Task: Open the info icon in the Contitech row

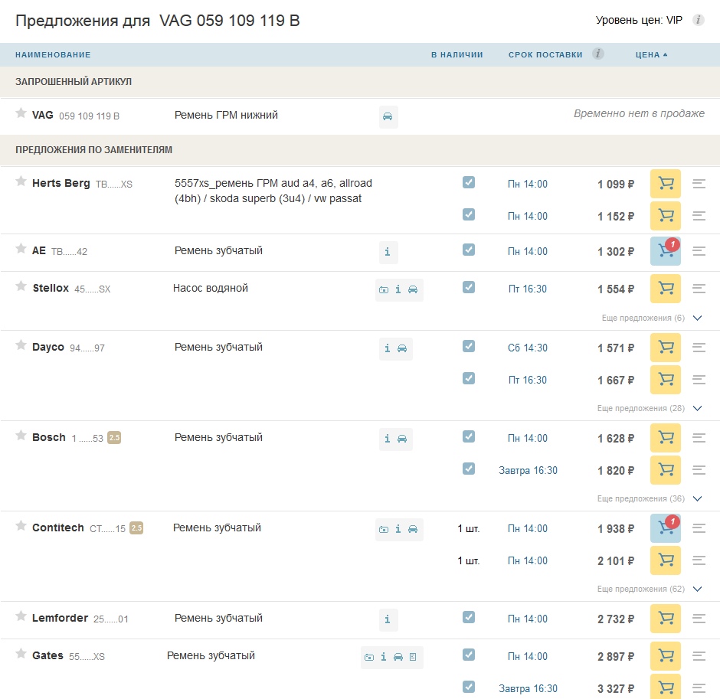Action: pos(398,529)
